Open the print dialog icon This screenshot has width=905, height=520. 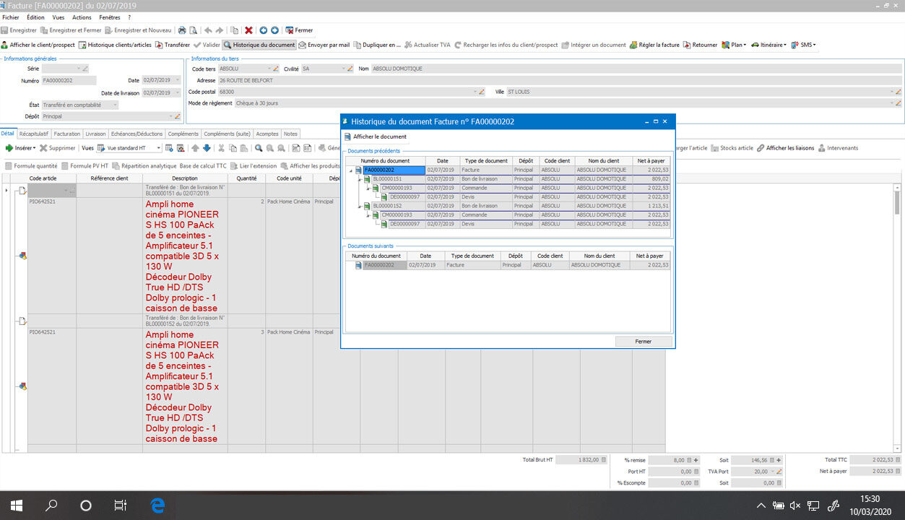click(x=182, y=30)
